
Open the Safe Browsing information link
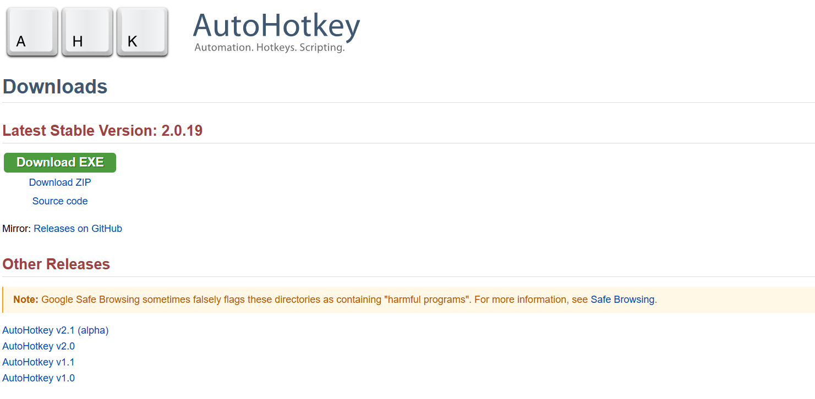[622, 299]
